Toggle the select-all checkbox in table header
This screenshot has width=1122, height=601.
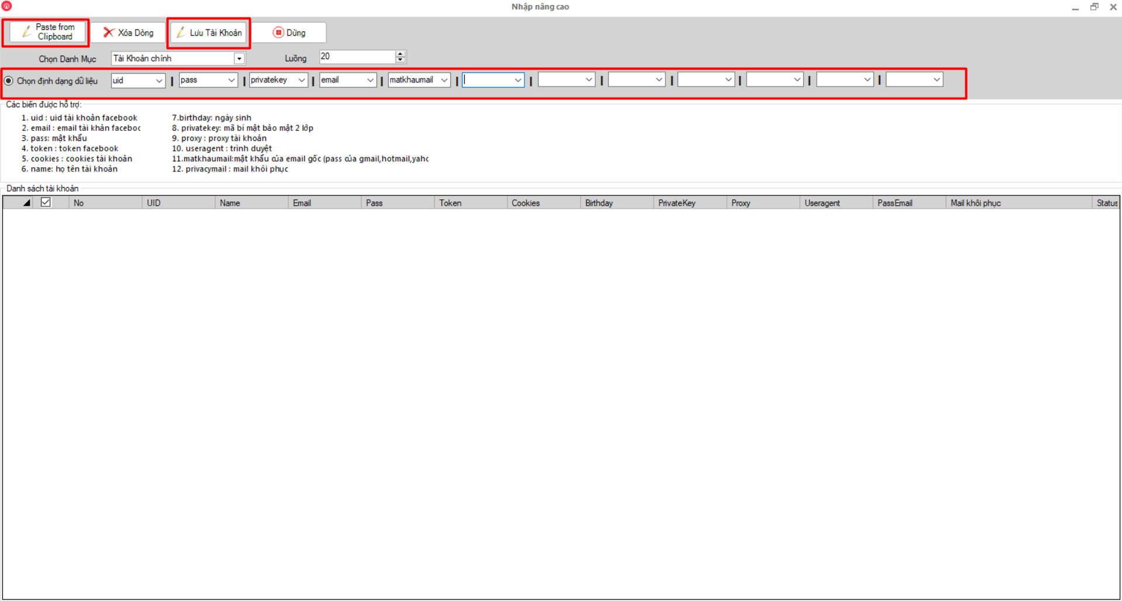[46, 202]
